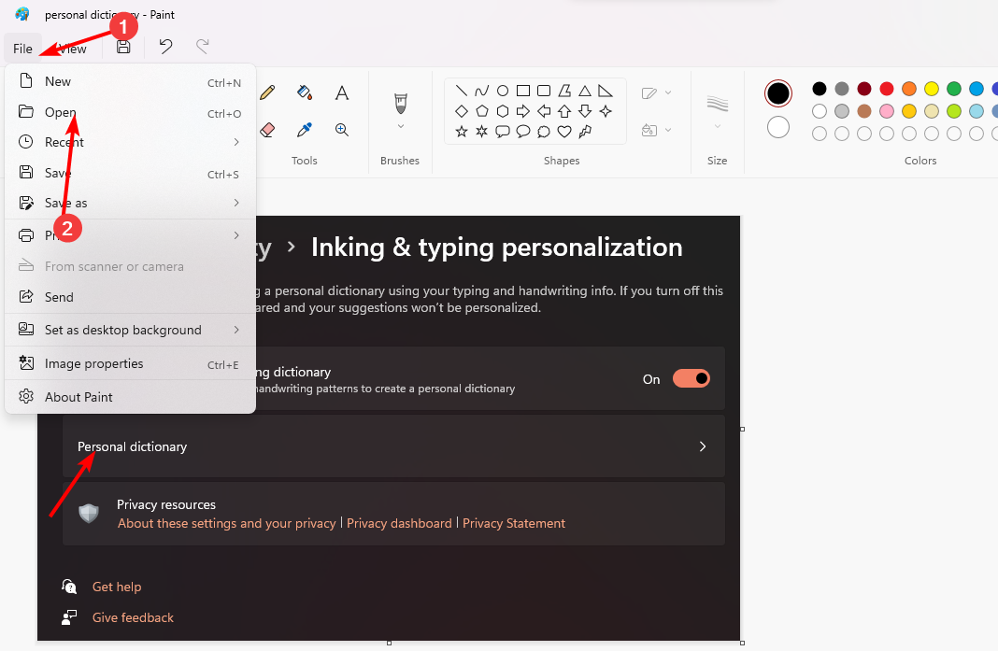The height and width of the screenshot is (651, 998).
Task: Choose the Four-point star shape
Action: (606, 111)
